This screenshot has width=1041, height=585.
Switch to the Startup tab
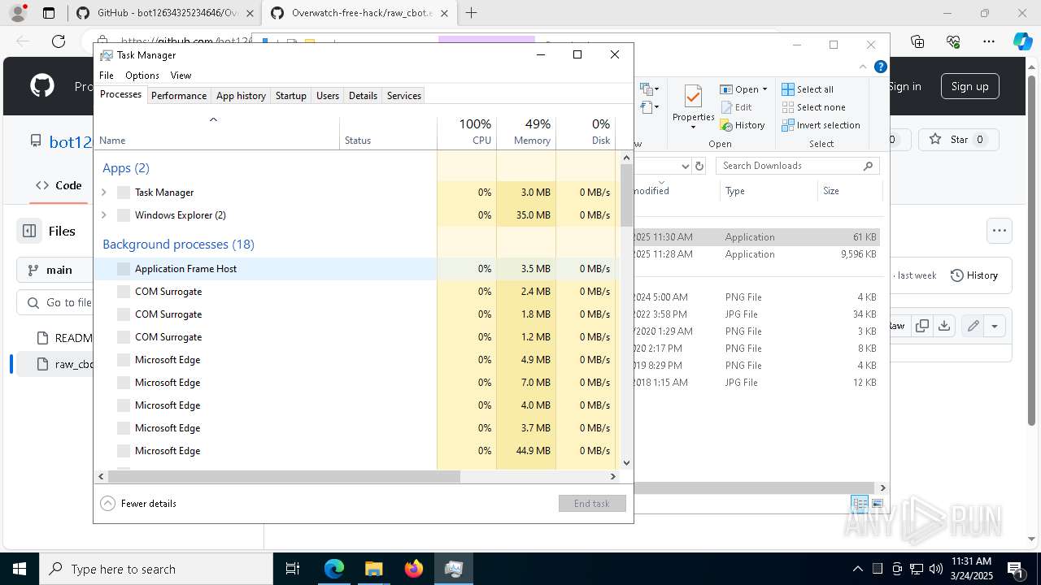coord(290,95)
